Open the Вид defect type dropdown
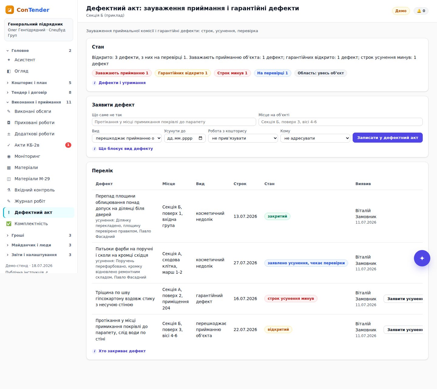The height and width of the screenshot is (389, 437). (127, 138)
